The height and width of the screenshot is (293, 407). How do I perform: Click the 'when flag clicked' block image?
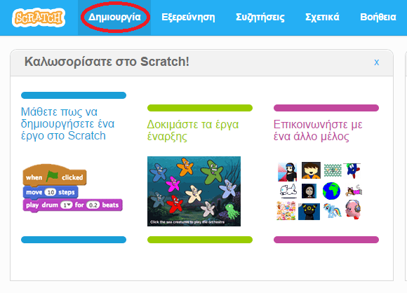tap(55, 175)
